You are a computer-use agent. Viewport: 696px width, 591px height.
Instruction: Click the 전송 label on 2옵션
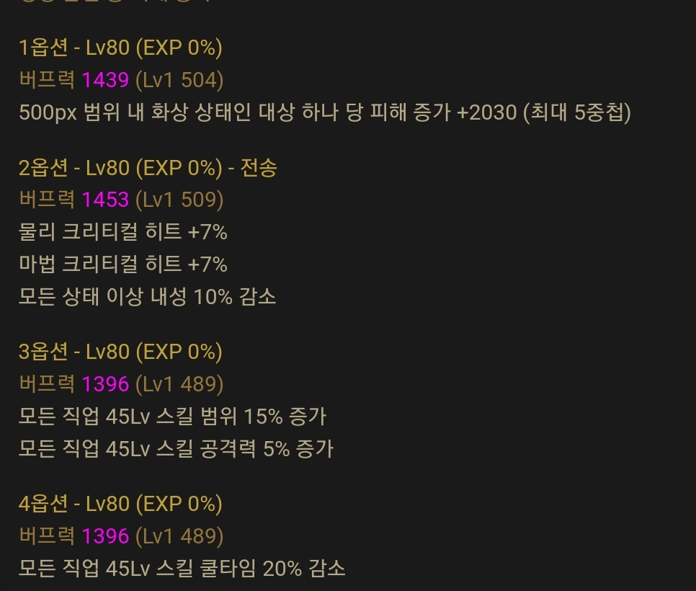coord(259,168)
